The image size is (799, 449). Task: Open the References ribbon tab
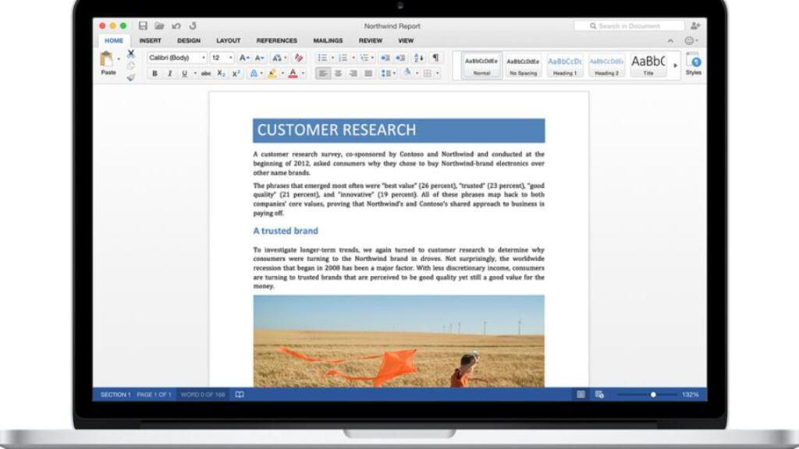pyautogui.click(x=277, y=41)
